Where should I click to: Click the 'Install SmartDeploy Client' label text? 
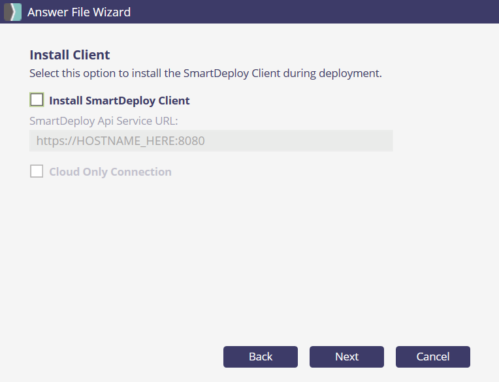click(x=119, y=101)
